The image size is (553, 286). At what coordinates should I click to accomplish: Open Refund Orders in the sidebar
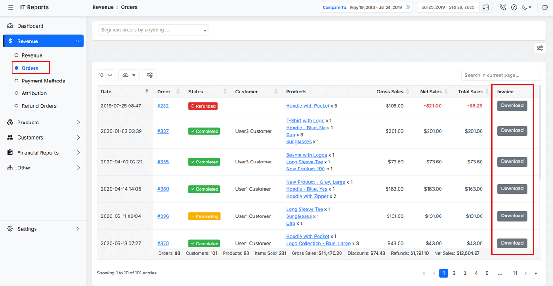[x=39, y=106]
